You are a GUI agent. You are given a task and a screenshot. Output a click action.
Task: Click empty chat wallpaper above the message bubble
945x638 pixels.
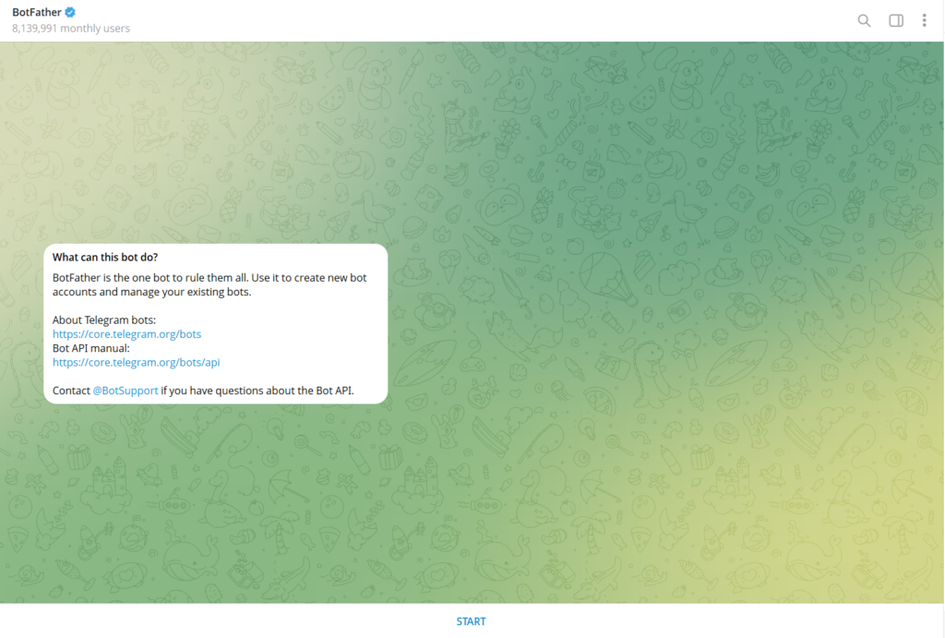click(x=212, y=138)
